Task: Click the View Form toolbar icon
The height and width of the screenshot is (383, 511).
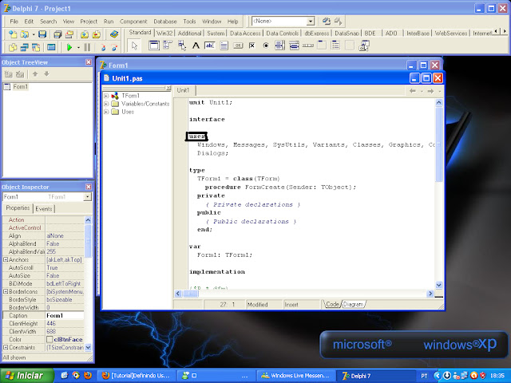Action: [24, 48]
